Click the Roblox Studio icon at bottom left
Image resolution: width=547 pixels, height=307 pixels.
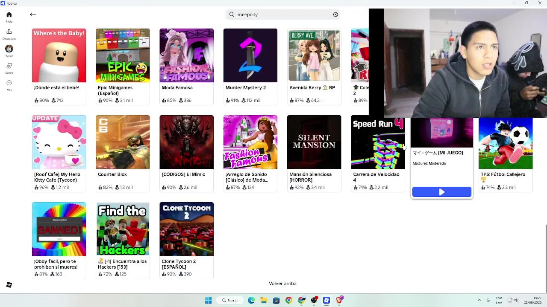(x=9, y=285)
